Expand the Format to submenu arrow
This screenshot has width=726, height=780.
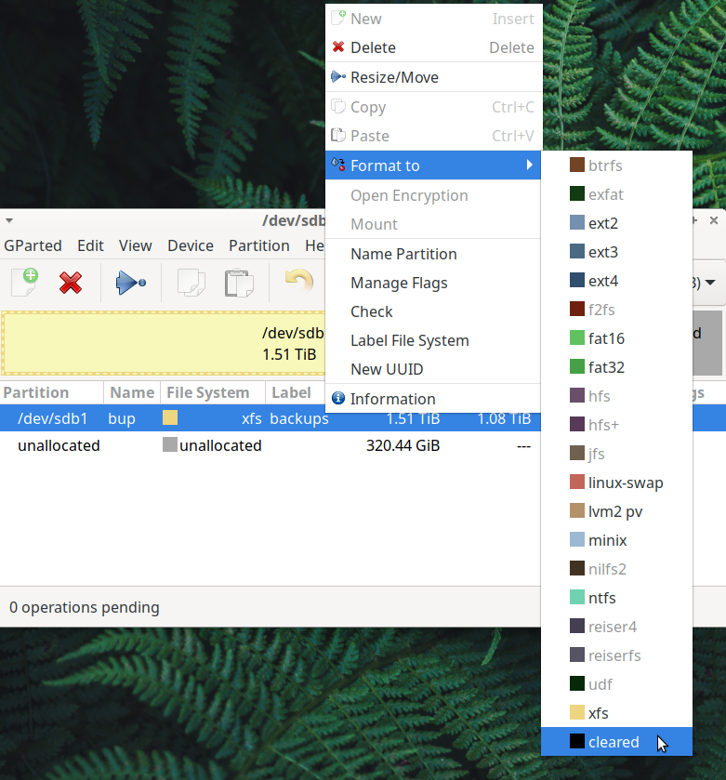pos(530,165)
